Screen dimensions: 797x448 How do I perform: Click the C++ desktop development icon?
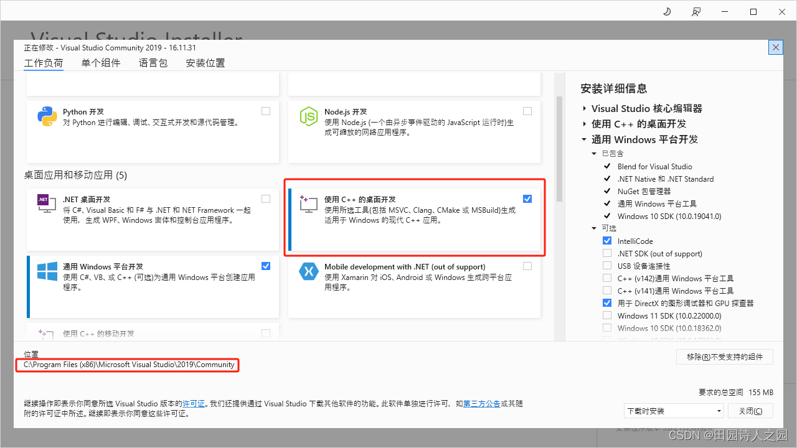click(309, 203)
